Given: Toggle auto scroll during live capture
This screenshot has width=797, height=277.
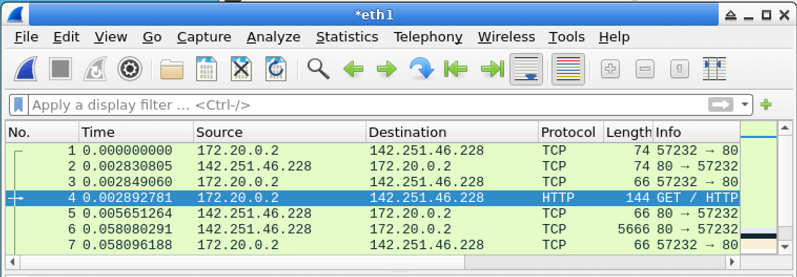Looking at the screenshot, I should pyautogui.click(x=527, y=69).
